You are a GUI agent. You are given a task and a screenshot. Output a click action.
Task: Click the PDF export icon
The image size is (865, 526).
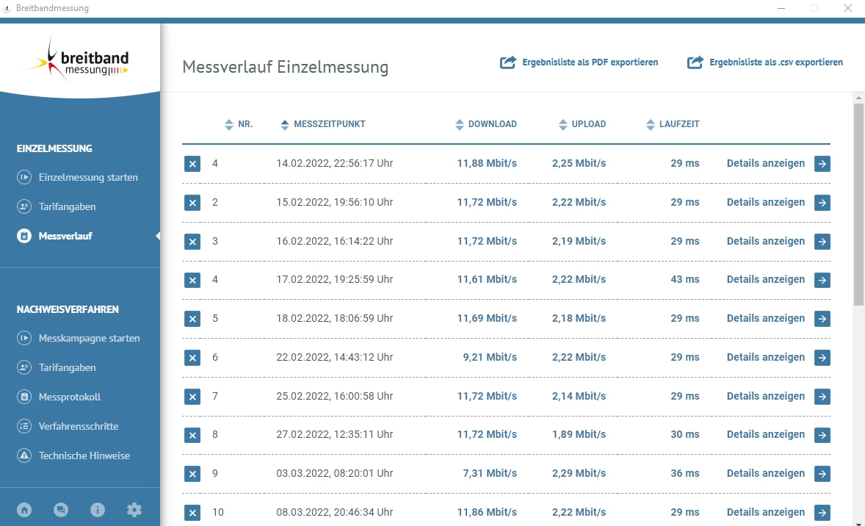[x=508, y=62]
